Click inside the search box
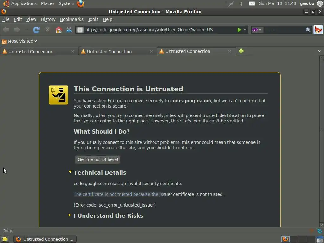Image resolution: width=324 pixels, height=243 pixels. click(x=284, y=30)
